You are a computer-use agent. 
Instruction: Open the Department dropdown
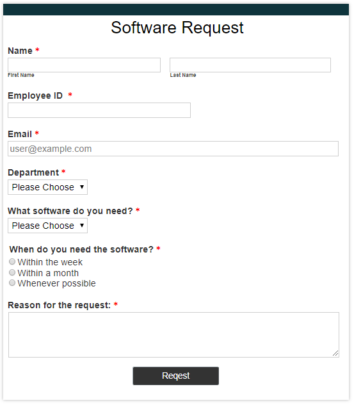tap(48, 187)
